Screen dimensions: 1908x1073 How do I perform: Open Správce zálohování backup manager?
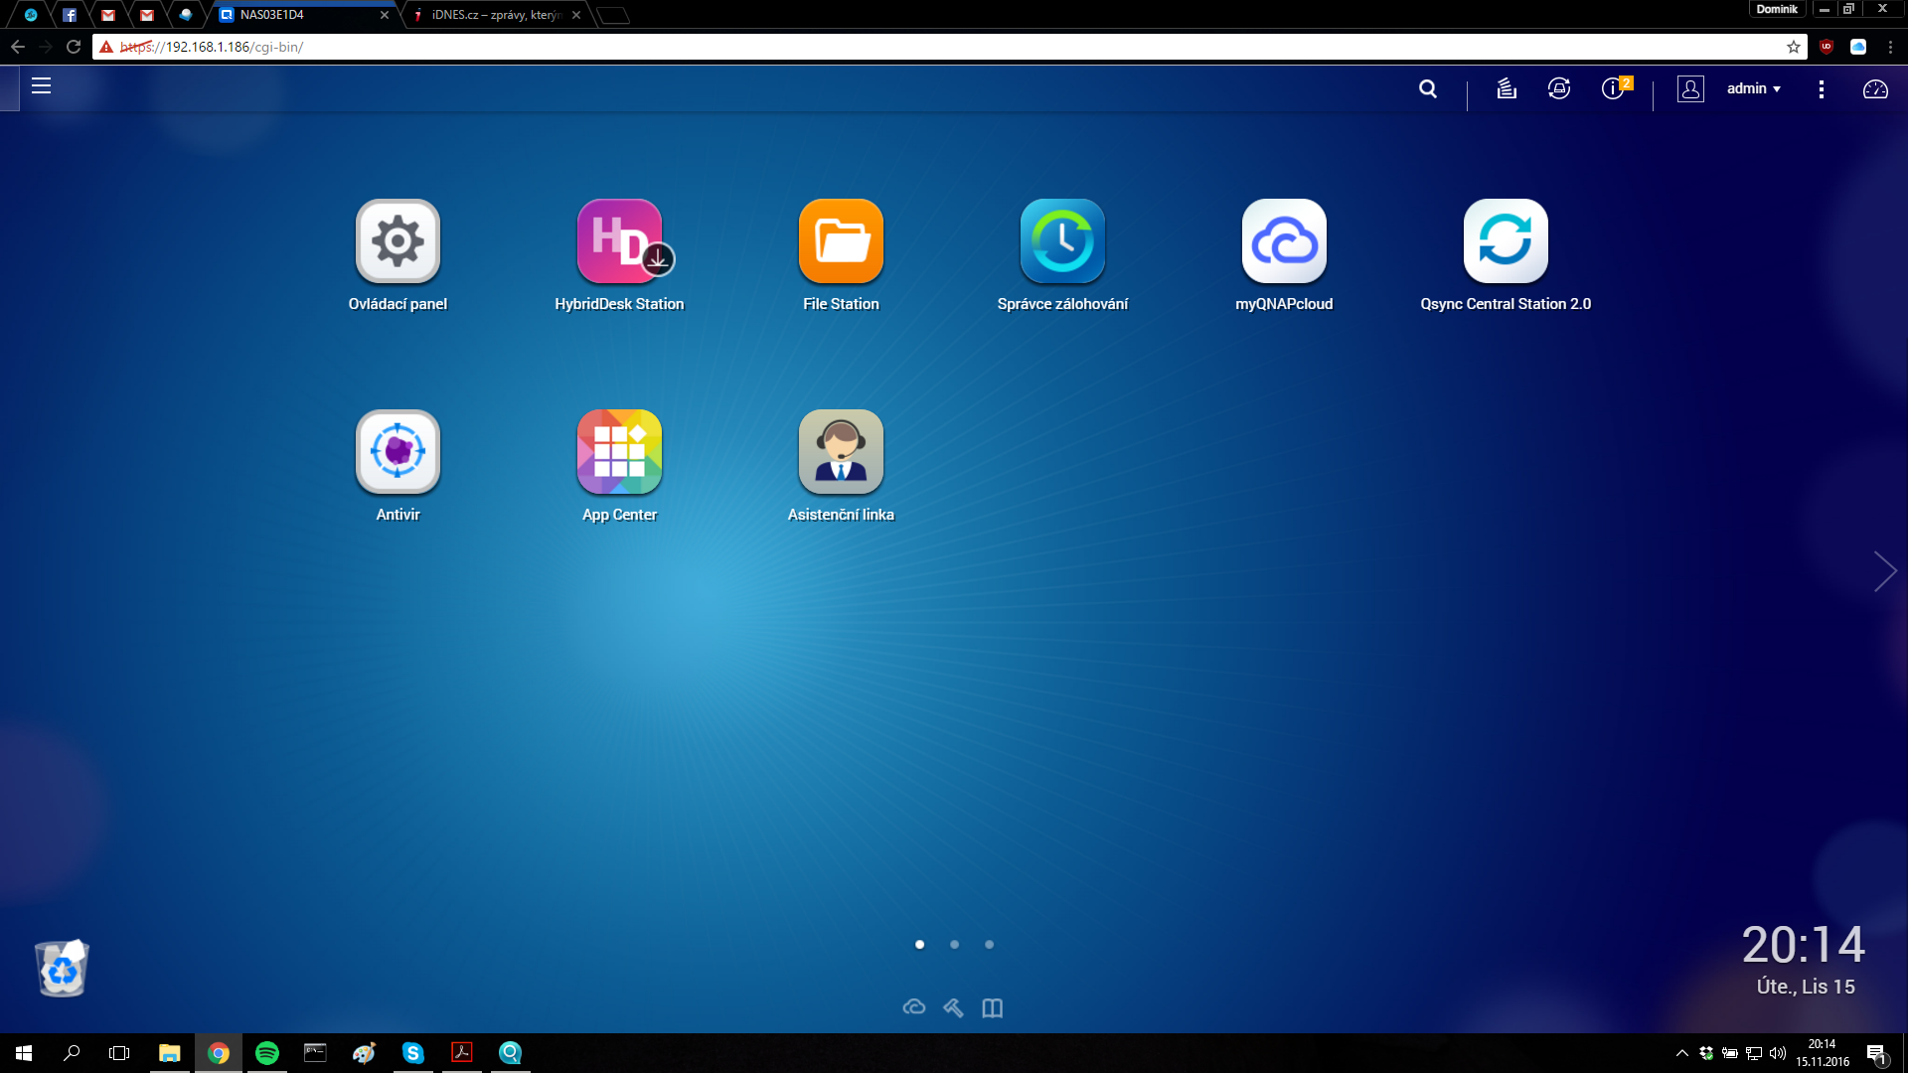click(x=1062, y=241)
